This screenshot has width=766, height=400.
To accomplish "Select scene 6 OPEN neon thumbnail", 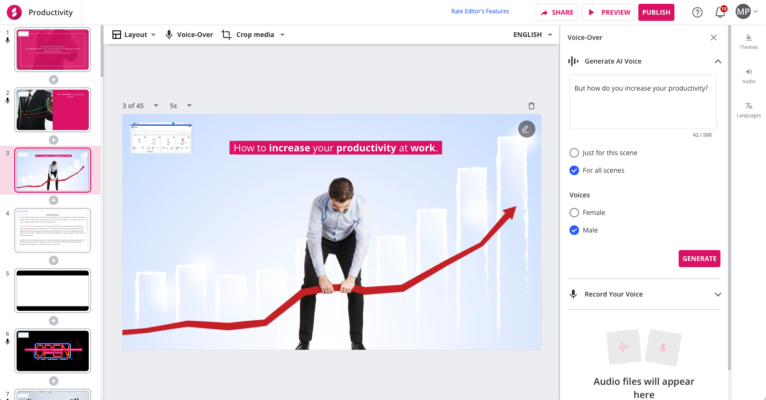I will [53, 351].
